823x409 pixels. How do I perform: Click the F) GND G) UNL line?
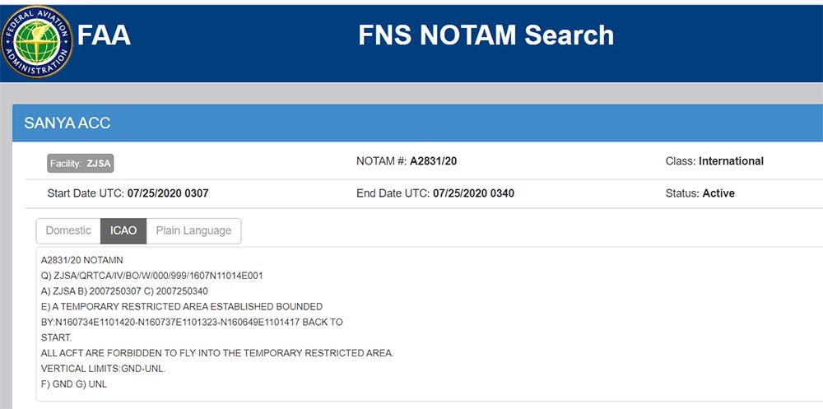(74, 383)
